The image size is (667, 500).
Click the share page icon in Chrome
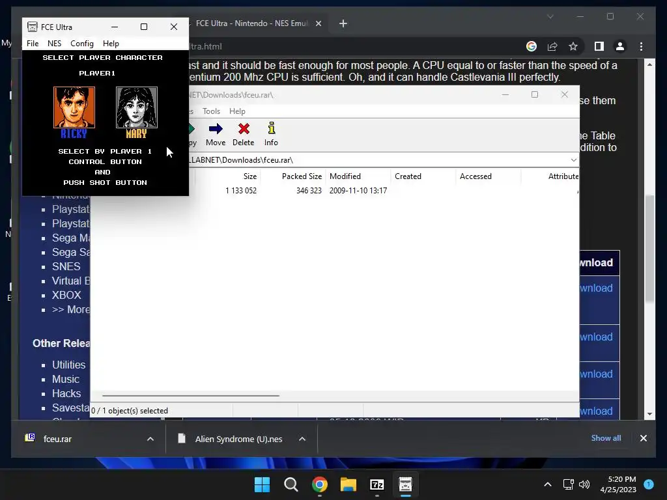tap(552, 46)
